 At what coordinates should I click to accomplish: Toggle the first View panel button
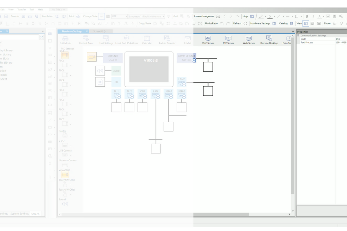click(x=306, y=23)
